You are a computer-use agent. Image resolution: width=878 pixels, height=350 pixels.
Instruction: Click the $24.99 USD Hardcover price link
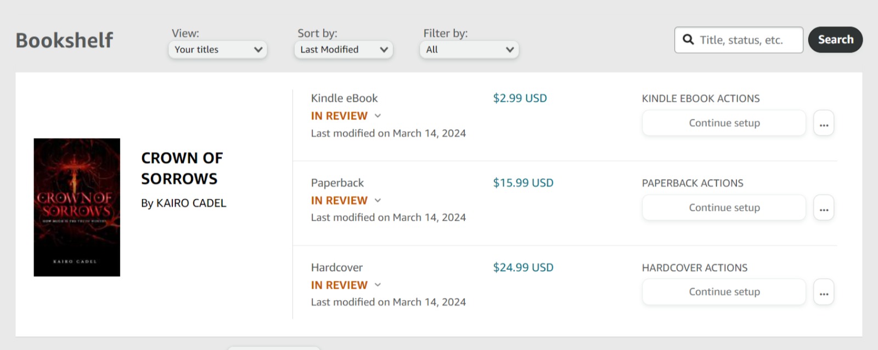click(x=523, y=268)
